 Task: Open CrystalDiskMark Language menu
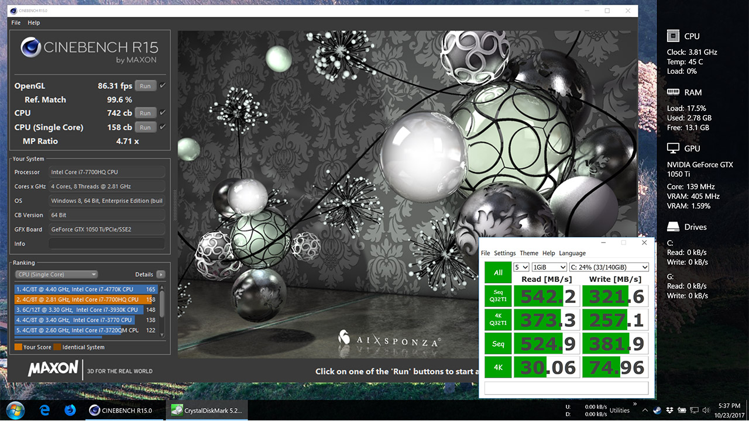pyautogui.click(x=572, y=253)
